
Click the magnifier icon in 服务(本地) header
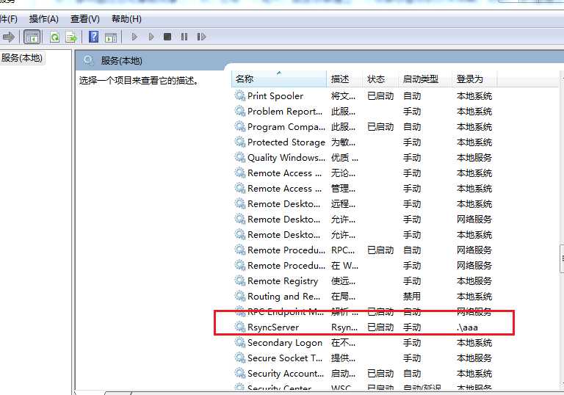pos(88,60)
